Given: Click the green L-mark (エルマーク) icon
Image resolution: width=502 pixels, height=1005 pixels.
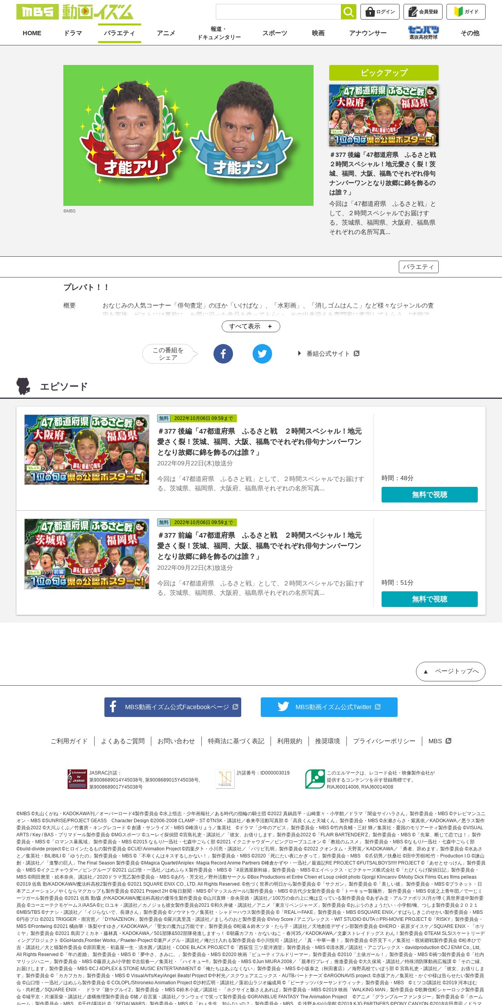Looking at the screenshot, I should click(315, 779).
